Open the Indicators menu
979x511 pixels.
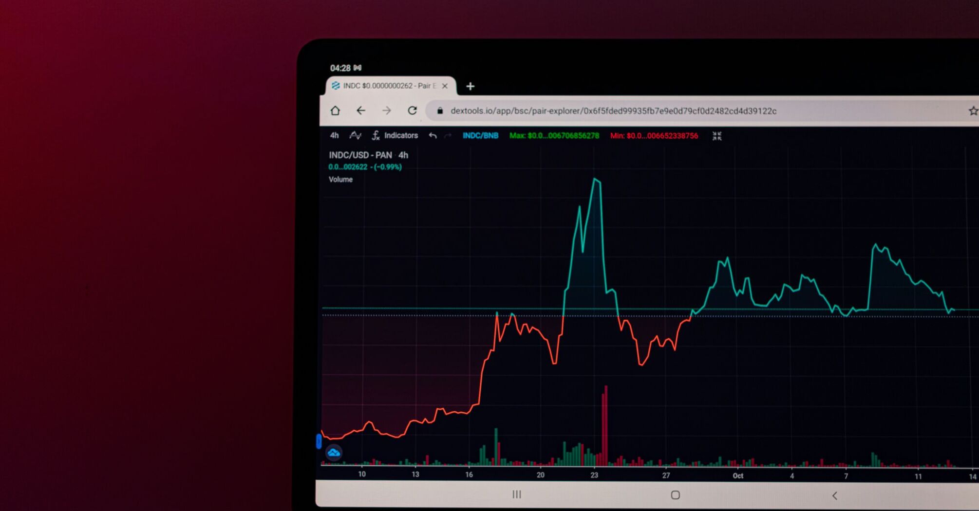pyautogui.click(x=395, y=135)
